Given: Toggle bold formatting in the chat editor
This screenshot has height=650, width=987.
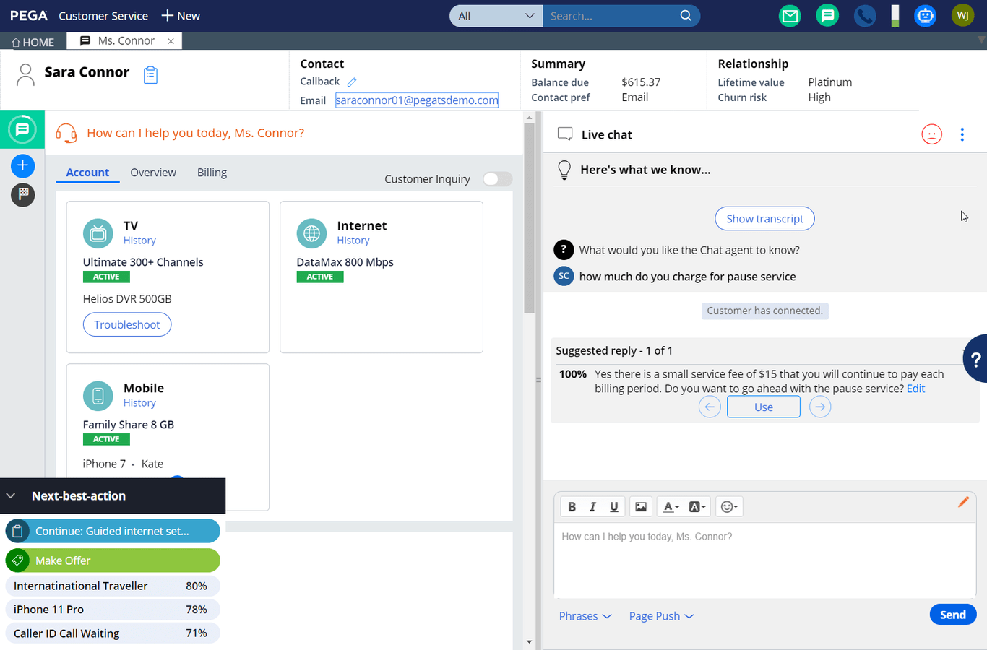Looking at the screenshot, I should tap(572, 506).
